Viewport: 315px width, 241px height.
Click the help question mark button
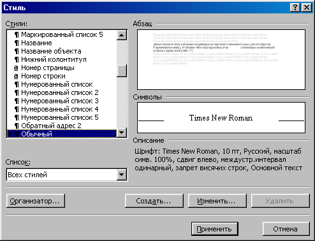[x=295, y=8]
